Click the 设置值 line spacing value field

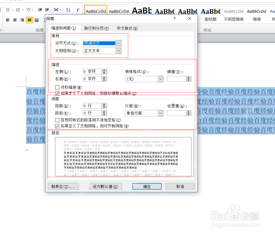[x=177, y=113]
